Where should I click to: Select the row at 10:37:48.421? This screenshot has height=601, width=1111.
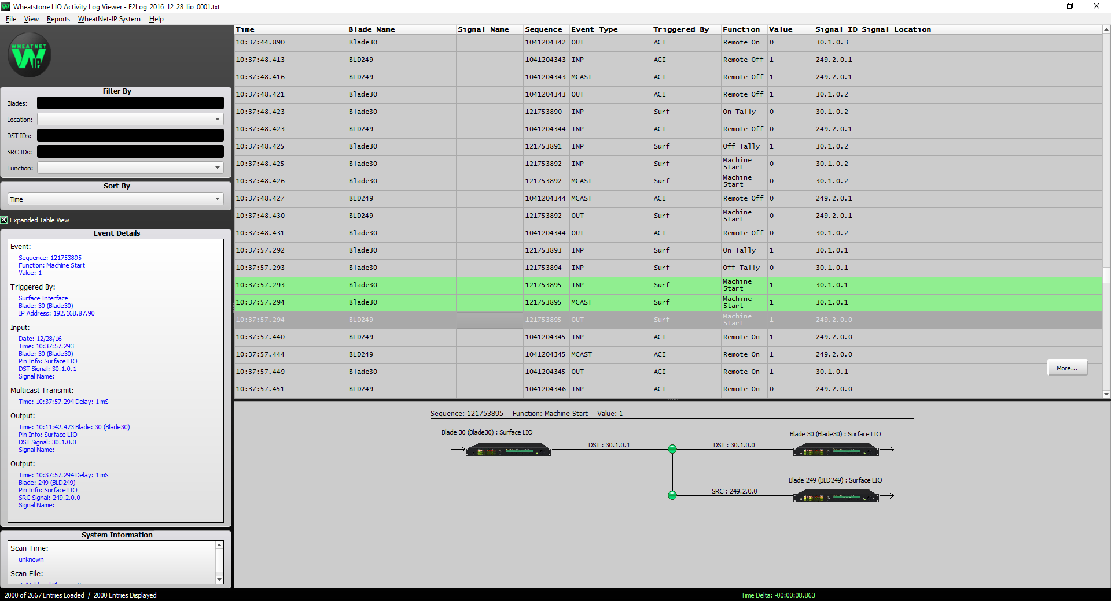[668, 95]
